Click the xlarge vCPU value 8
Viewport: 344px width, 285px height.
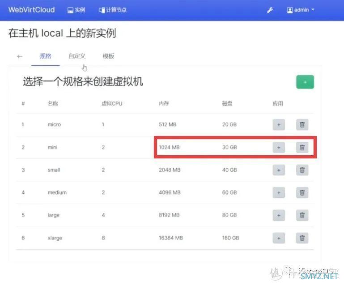103,238
